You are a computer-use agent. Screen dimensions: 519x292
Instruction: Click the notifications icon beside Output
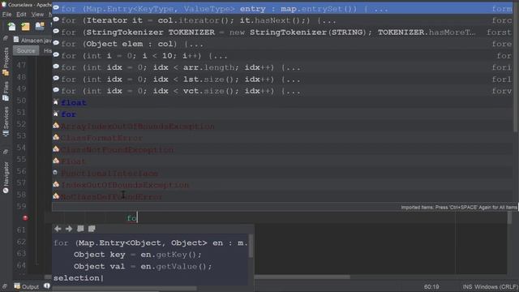click(x=47, y=286)
